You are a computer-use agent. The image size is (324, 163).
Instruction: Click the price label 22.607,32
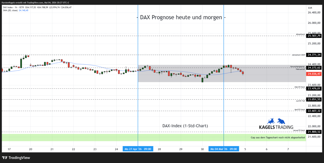tap(314, 111)
